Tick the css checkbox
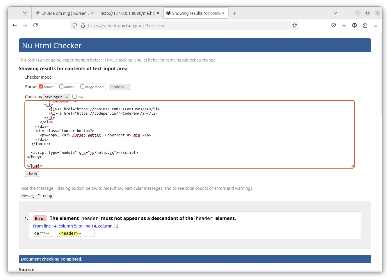390x280 pixels. coord(74,97)
